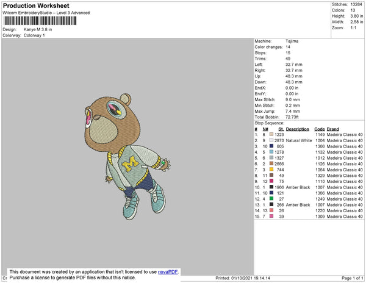Choose the green swatch in stop row 12
Screen dimensions: 366x283
coord(271,199)
